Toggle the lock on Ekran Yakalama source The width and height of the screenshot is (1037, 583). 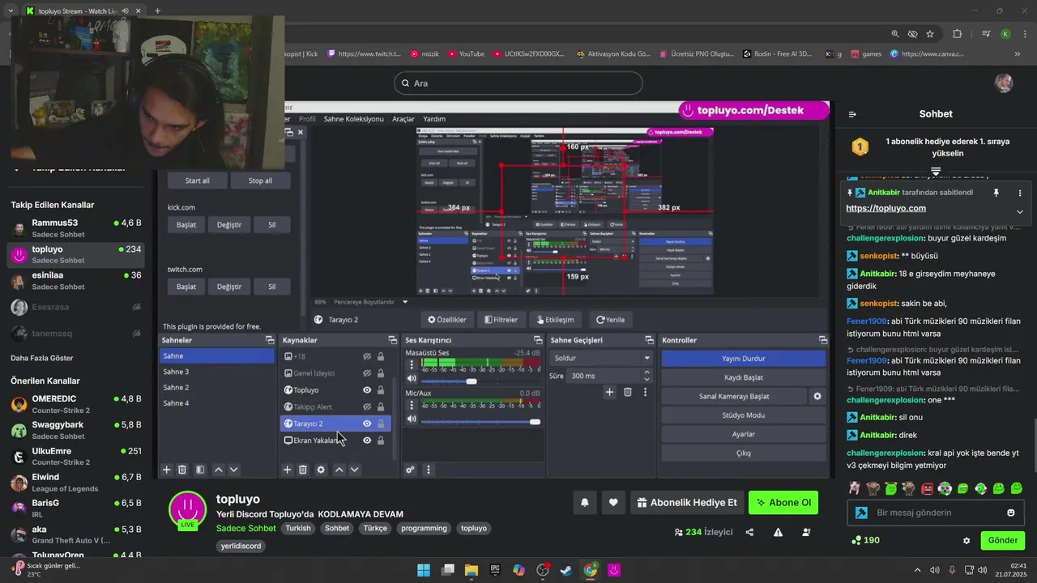(381, 440)
